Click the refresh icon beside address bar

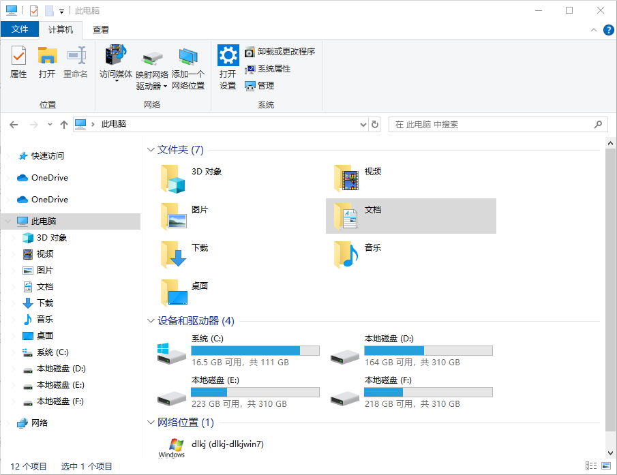tap(374, 124)
